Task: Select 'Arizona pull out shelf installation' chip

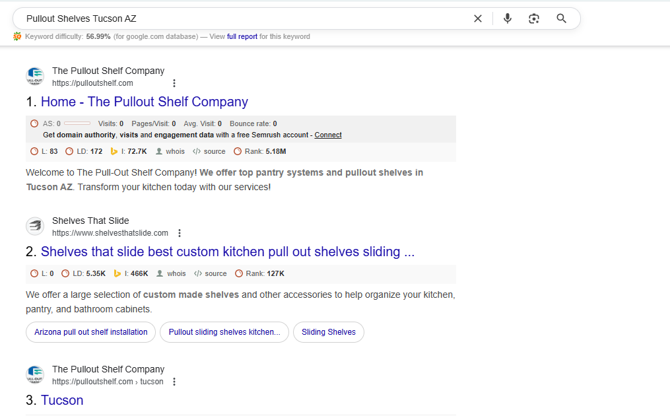Action: (x=91, y=332)
